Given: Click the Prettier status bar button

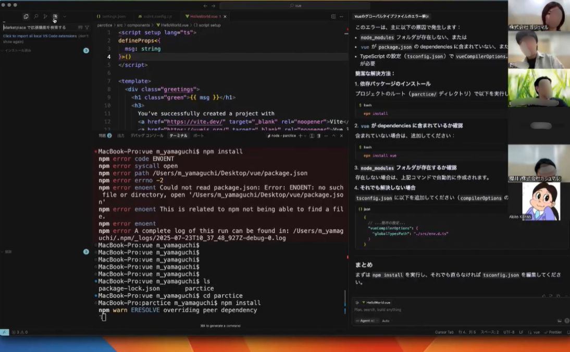Looking at the screenshot, I should coord(554,332).
